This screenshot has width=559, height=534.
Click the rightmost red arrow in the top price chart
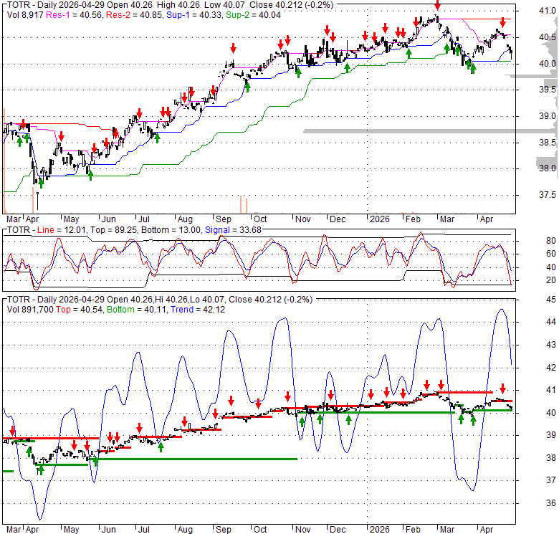point(503,23)
